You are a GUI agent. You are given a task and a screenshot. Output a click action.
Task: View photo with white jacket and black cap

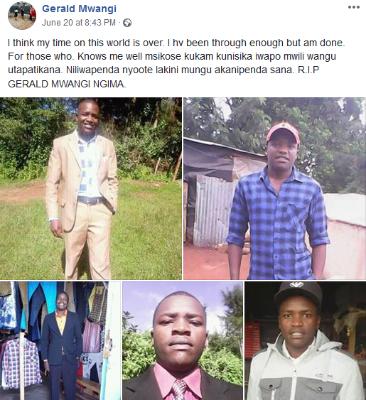click(x=306, y=341)
